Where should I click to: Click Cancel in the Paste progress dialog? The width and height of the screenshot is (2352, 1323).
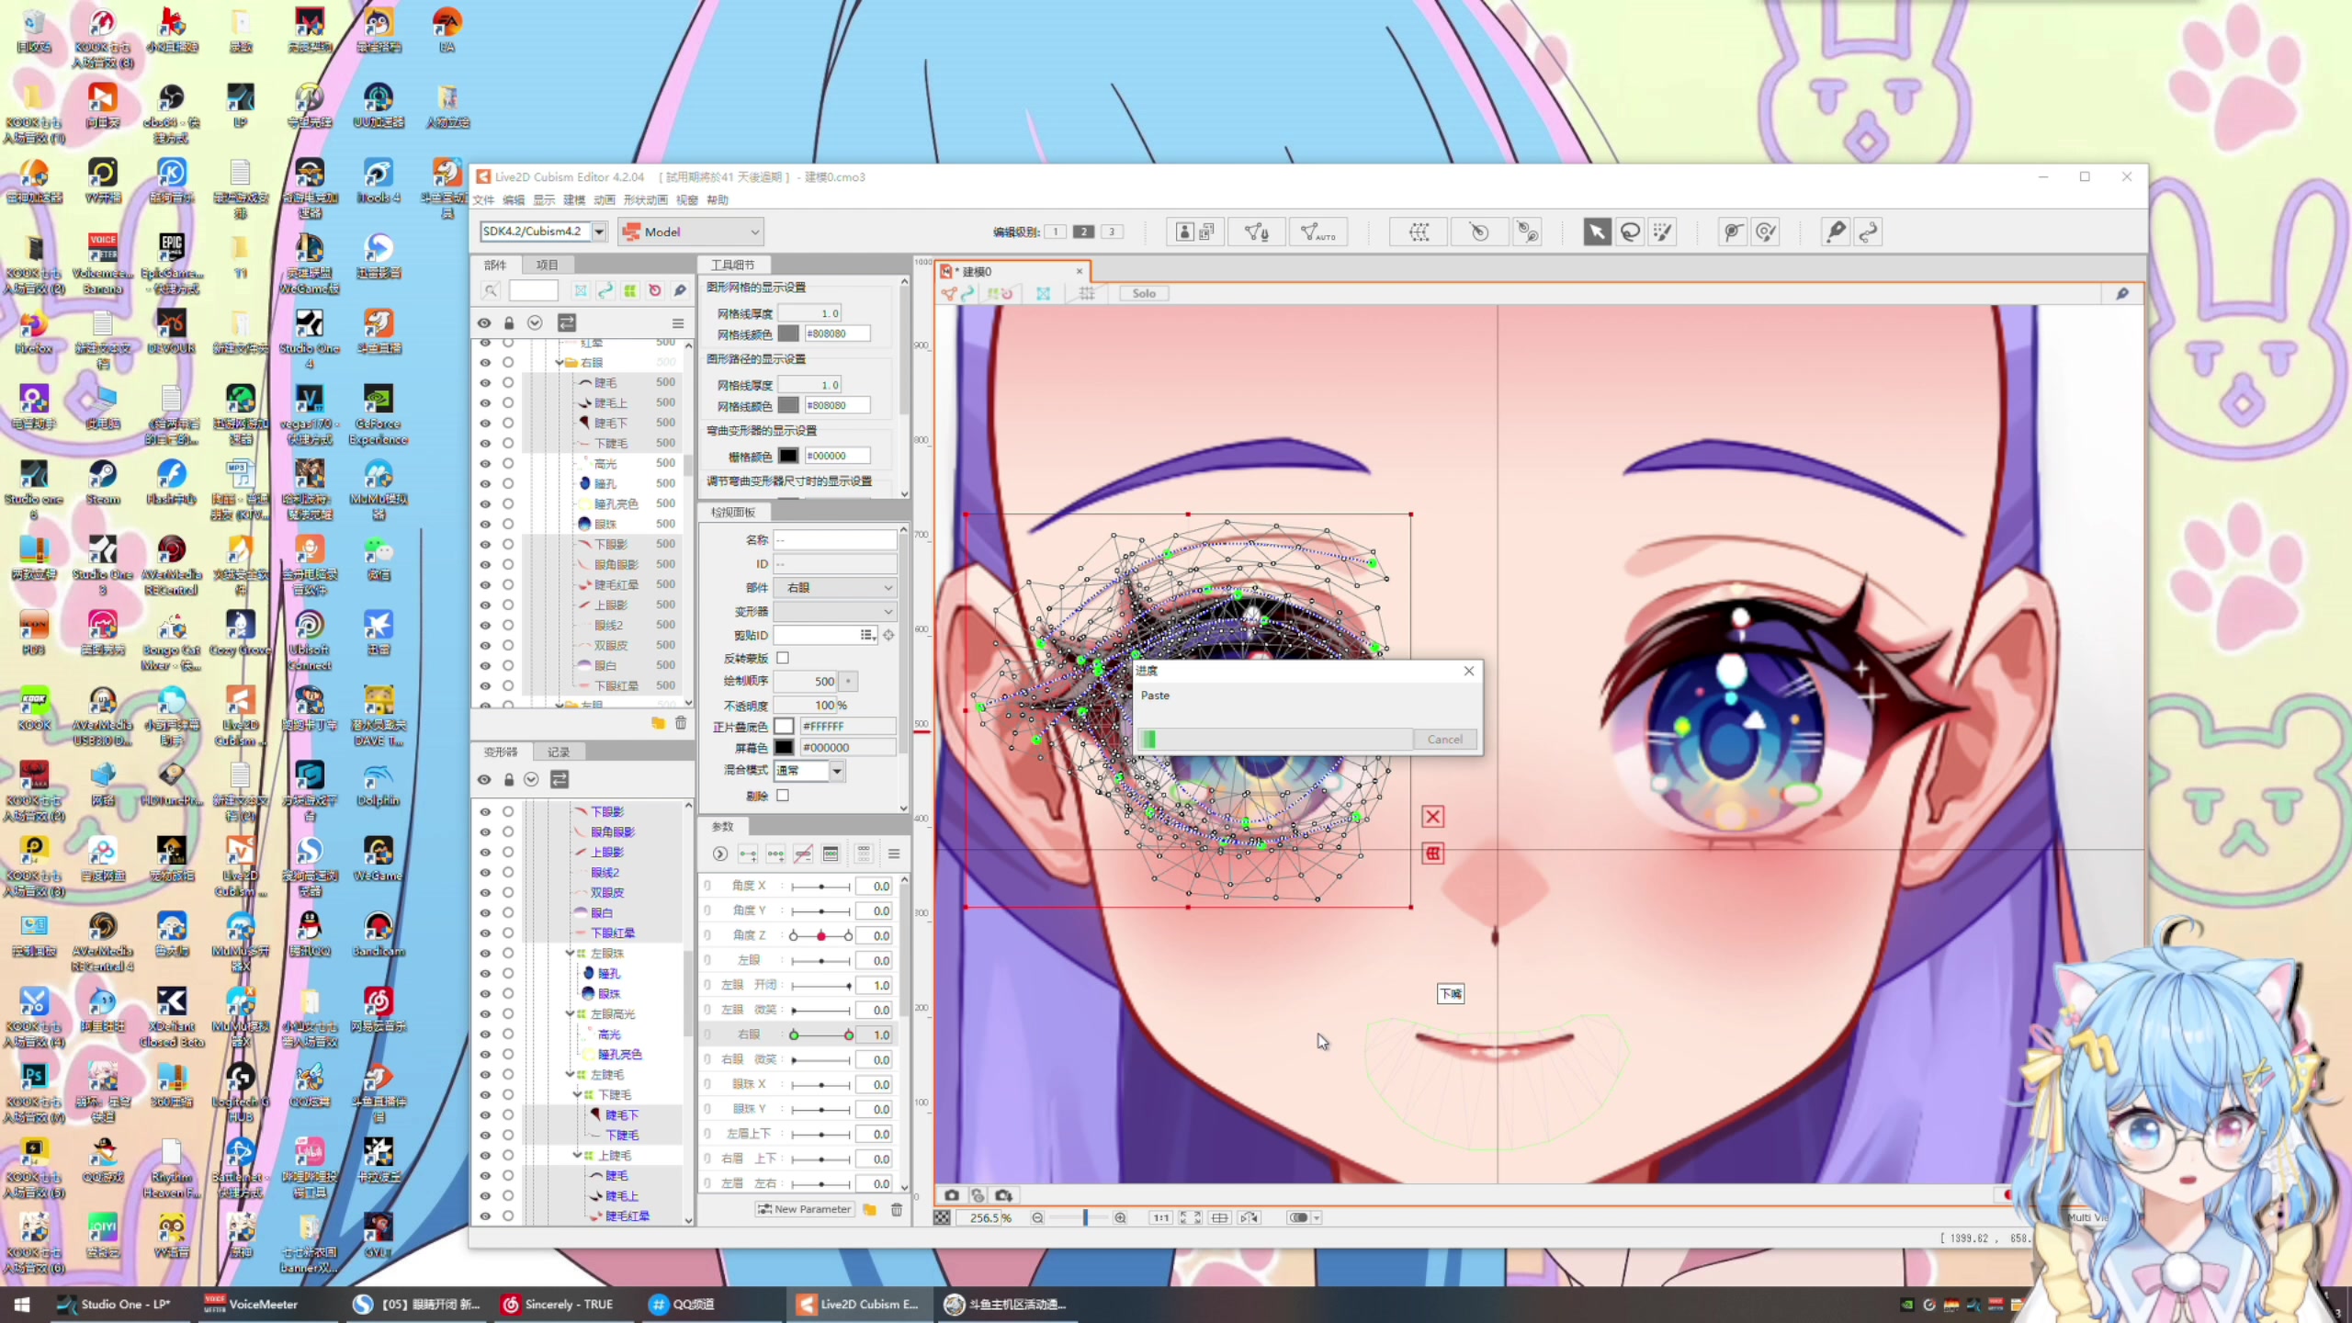point(1444,739)
